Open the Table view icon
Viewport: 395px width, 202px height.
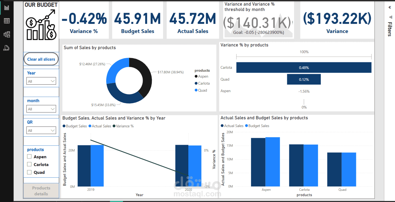coord(6,21)
